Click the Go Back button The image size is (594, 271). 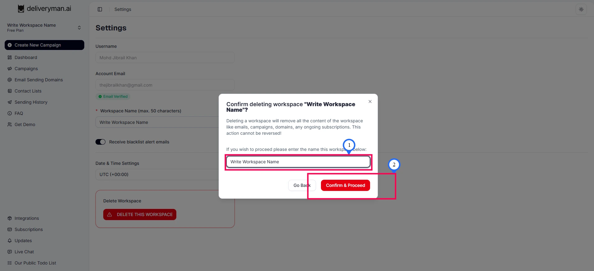click(x=302, y=185)
